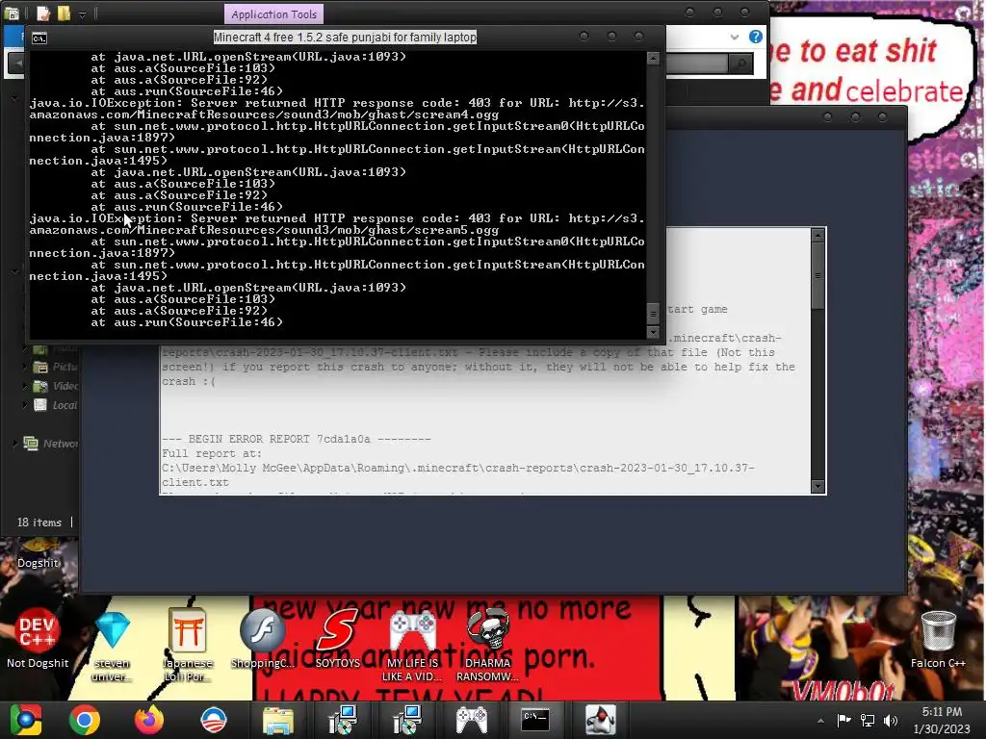Expand the Pictures tree node arrow

pyautogui.click(x=25, y=367)
